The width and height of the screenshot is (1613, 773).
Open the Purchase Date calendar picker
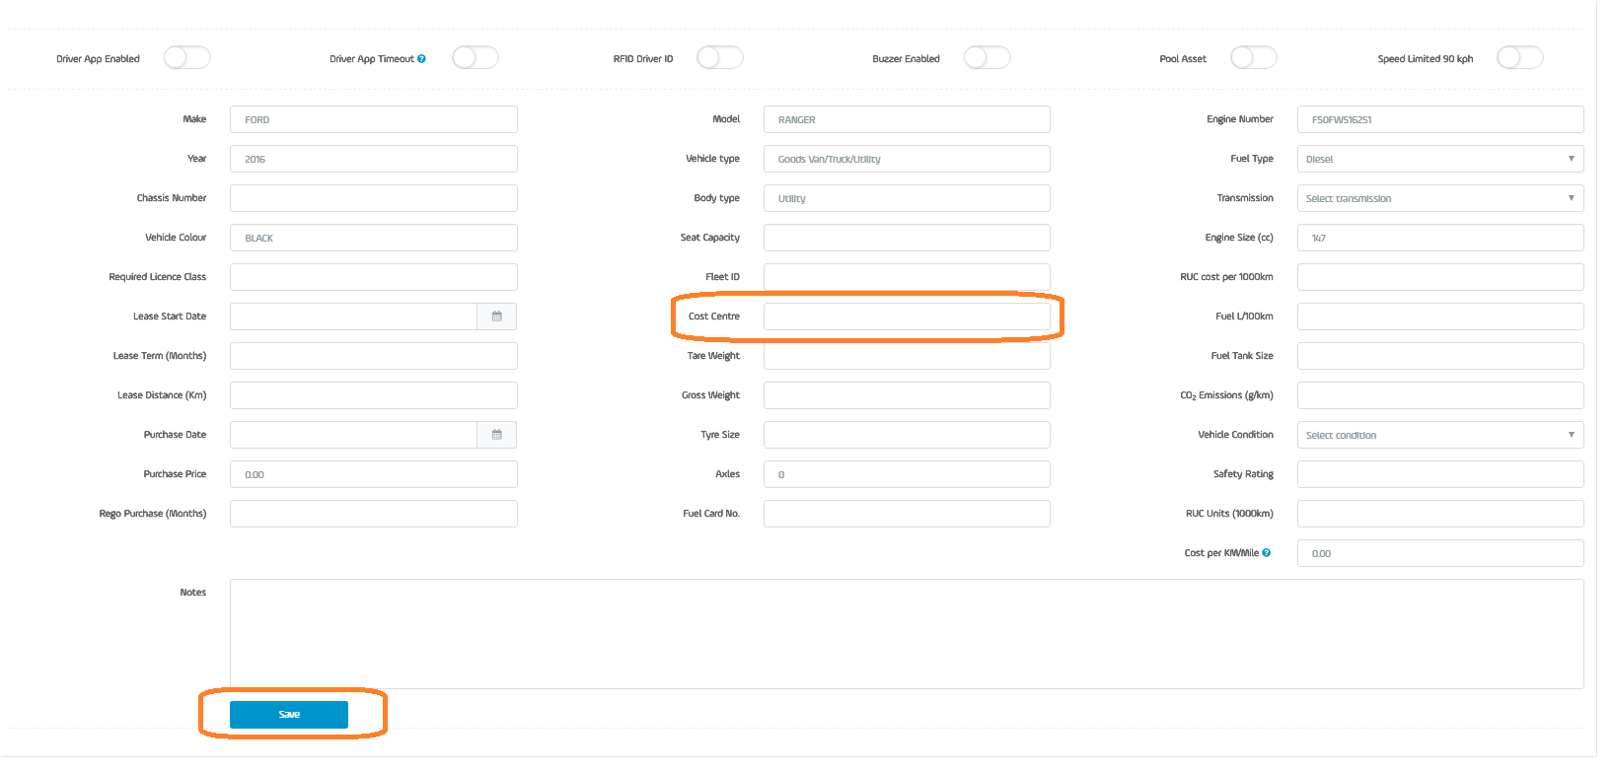tap(497, 435)
